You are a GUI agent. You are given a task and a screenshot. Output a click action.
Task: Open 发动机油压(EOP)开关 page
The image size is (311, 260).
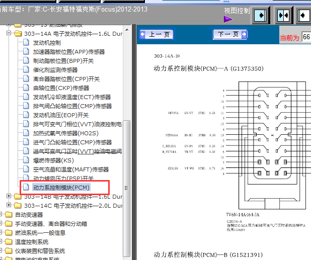pos(61,115)
